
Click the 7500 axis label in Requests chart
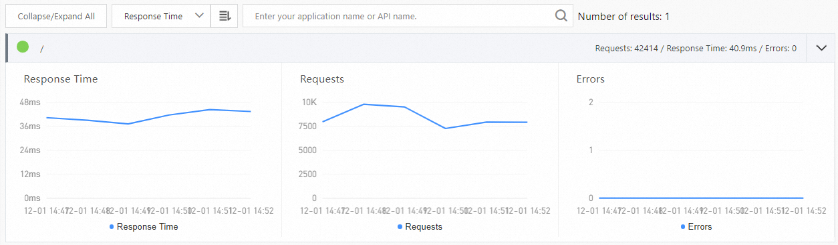[x=307, y=126]
